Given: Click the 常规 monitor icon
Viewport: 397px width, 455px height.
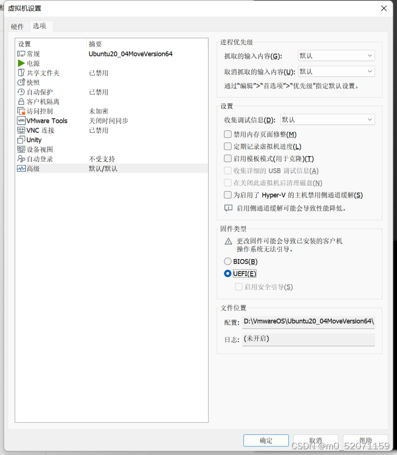Looking at the screenshot, I should (x=21, y=54).
